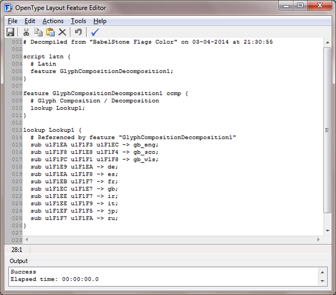Click the Delete X toolbar icon
336x295 pixels.
(62, 32)
